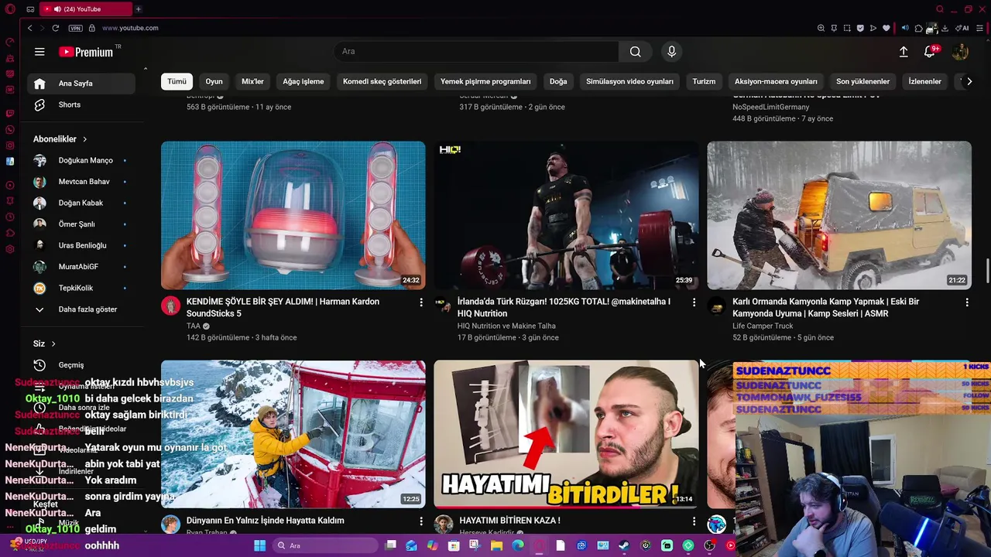This screenshot has width=991, height=557.
Task: Open the upload/create video icon
Action: 903,52
